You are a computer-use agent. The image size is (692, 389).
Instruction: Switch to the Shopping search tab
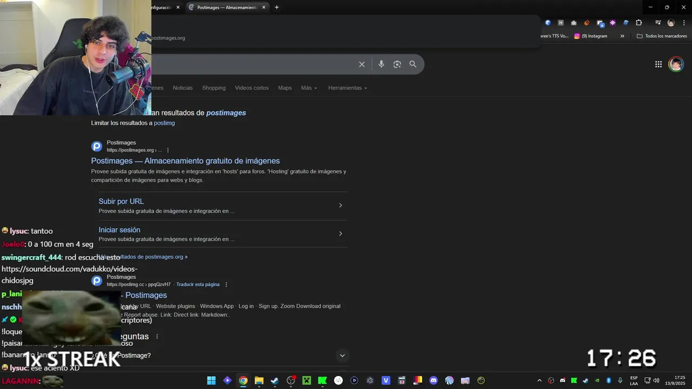tap(214, 88)
